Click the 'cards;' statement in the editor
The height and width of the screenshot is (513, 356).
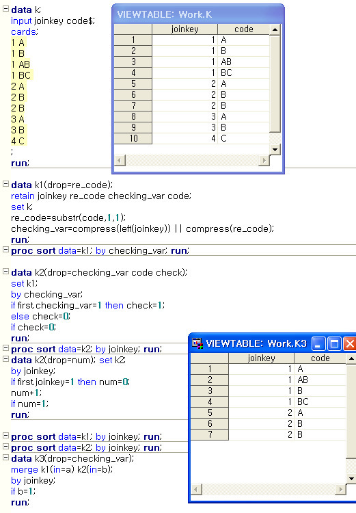[25, 31]
